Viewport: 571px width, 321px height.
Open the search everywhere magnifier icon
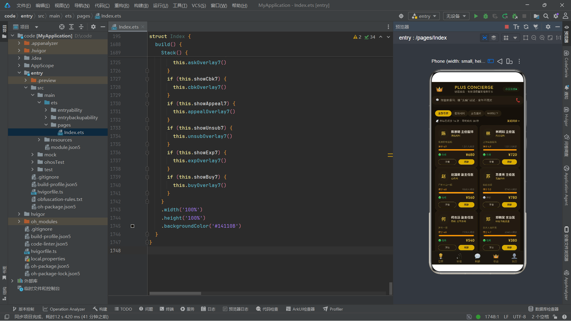(x=546, y=16)
